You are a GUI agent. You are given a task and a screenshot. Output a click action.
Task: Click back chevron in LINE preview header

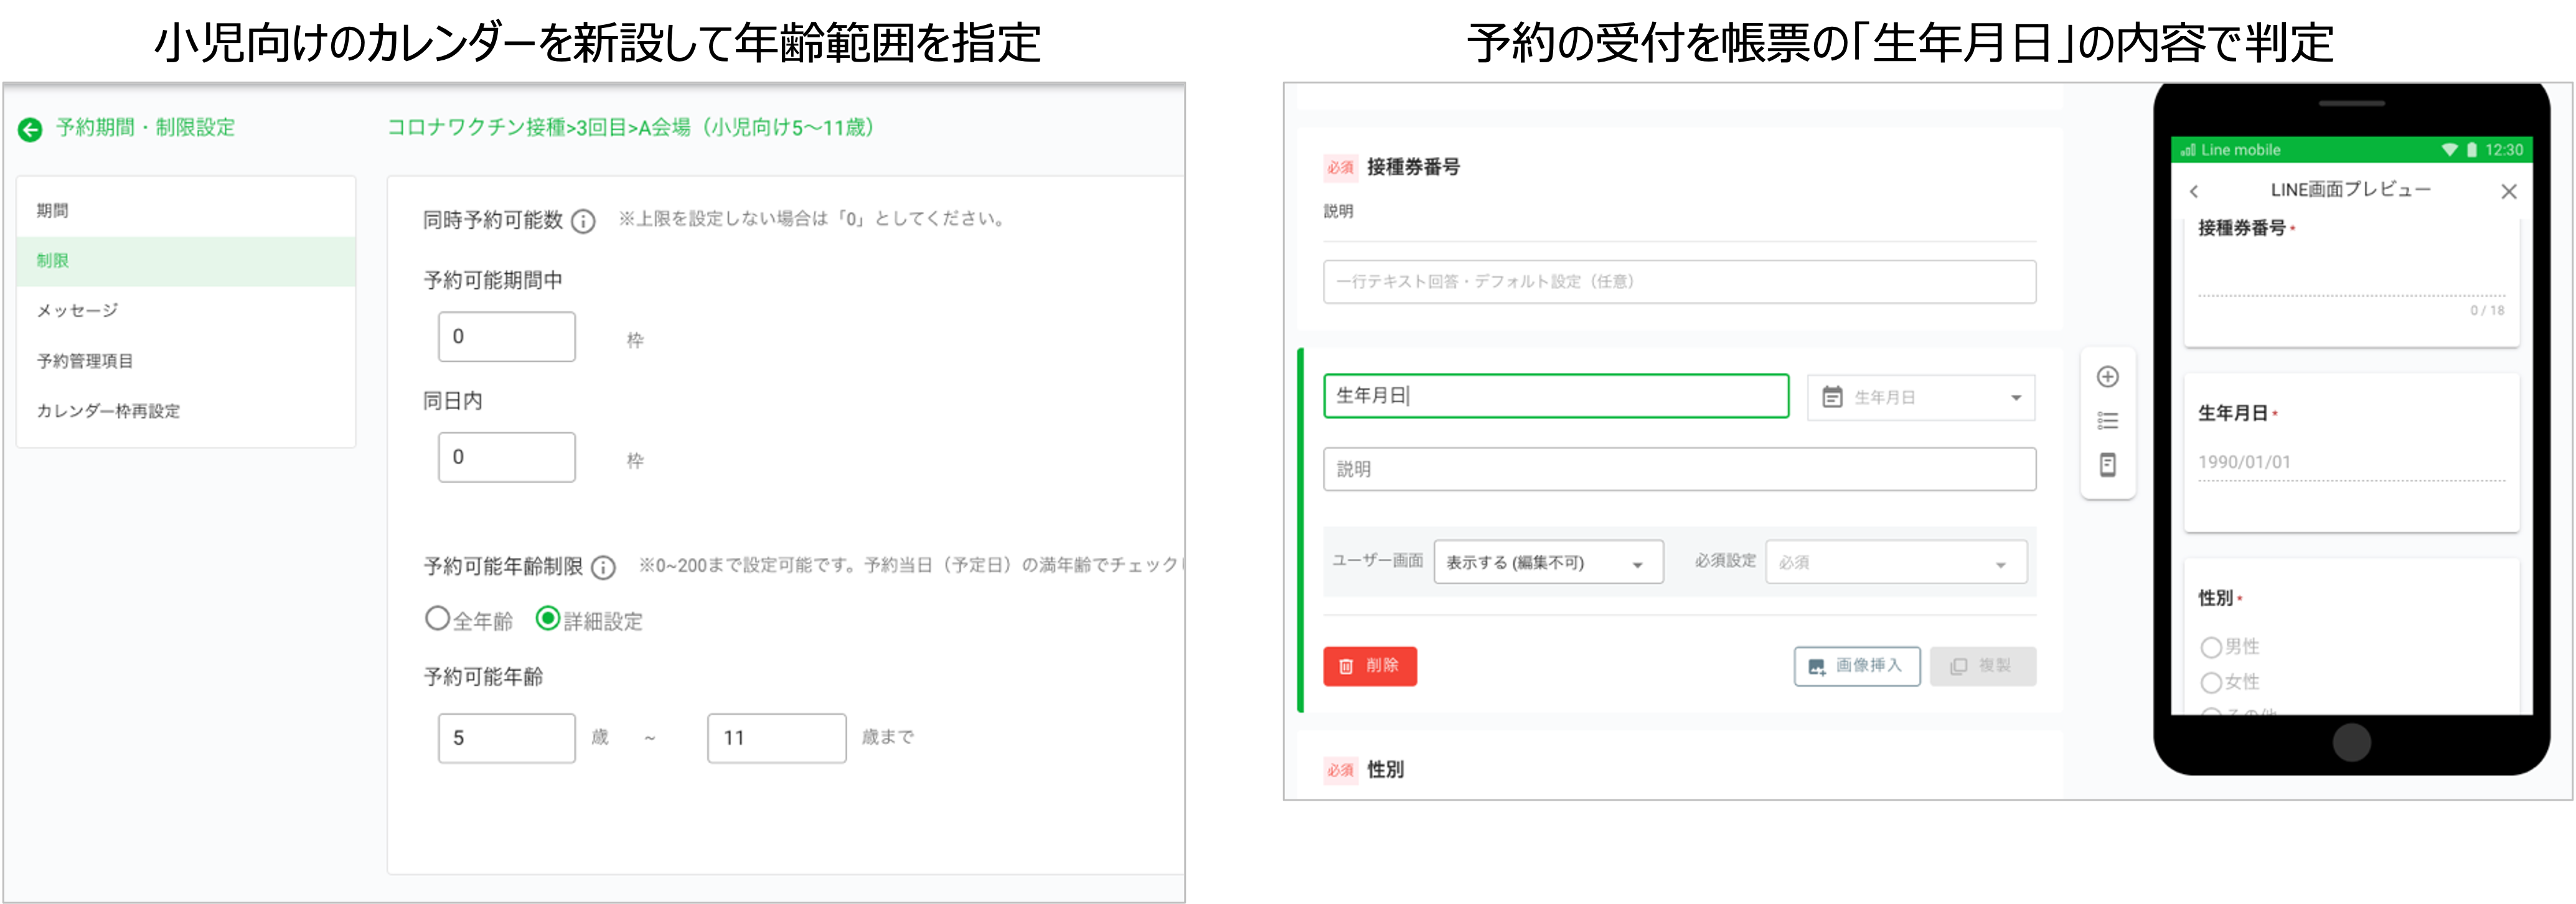(2194, 191)
